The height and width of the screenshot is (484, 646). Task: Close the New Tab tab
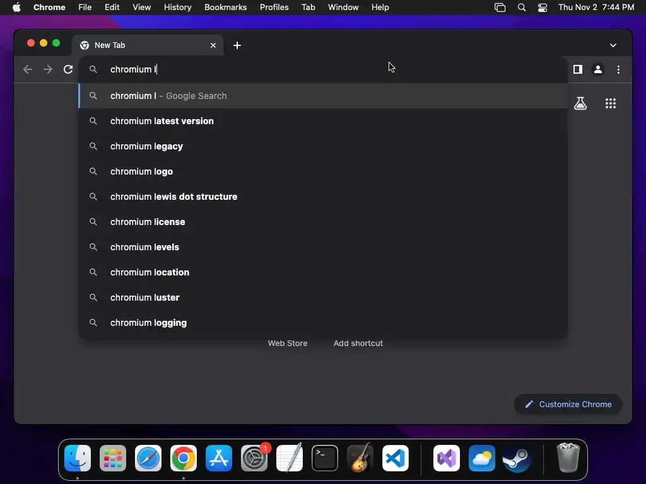point(213,45)
